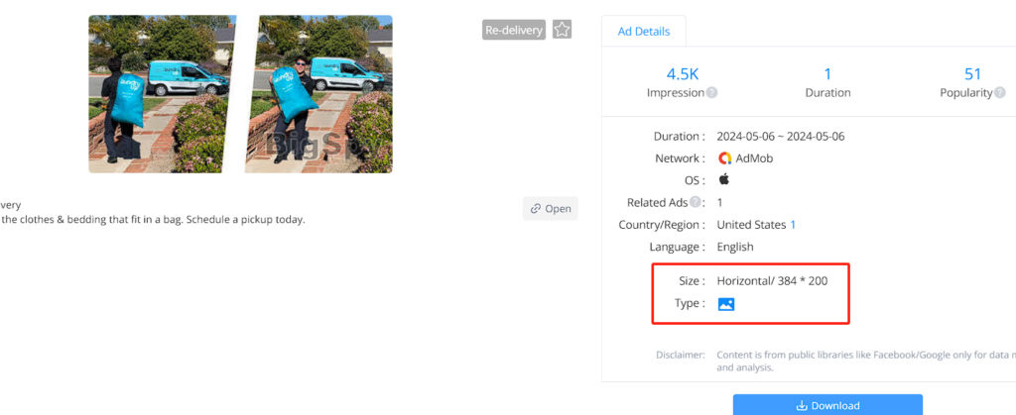Viewport: 1016px width, 415px height.
Task: Click the 'Schedule a pickup today' ad text
Action: 244,219
